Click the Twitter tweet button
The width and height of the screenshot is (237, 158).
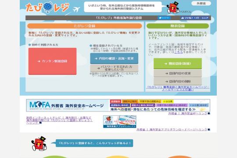pyautogui.click(x=164, y=18)
